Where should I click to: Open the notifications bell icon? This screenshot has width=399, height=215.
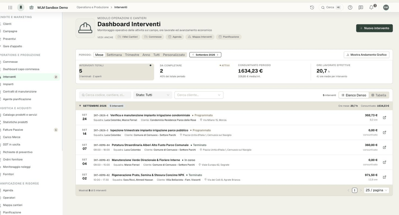click(x=371, y=7)
